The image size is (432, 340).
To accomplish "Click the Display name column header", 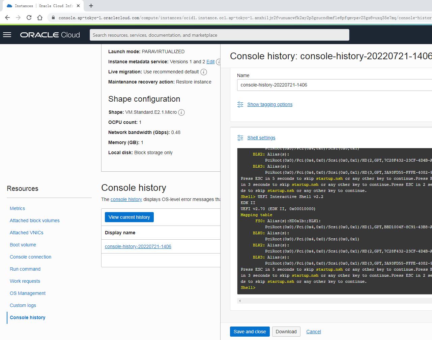I will point(120,233).
